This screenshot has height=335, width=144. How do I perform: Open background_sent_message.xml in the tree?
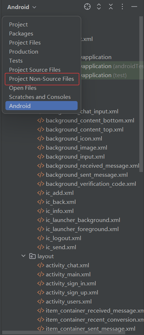87,175
